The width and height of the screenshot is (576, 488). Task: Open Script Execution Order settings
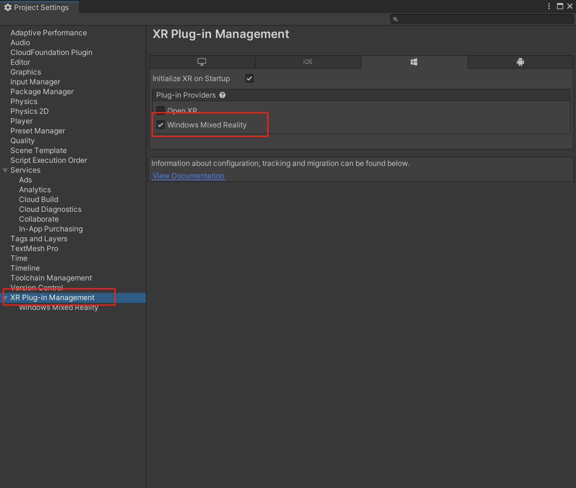(49, 160)
